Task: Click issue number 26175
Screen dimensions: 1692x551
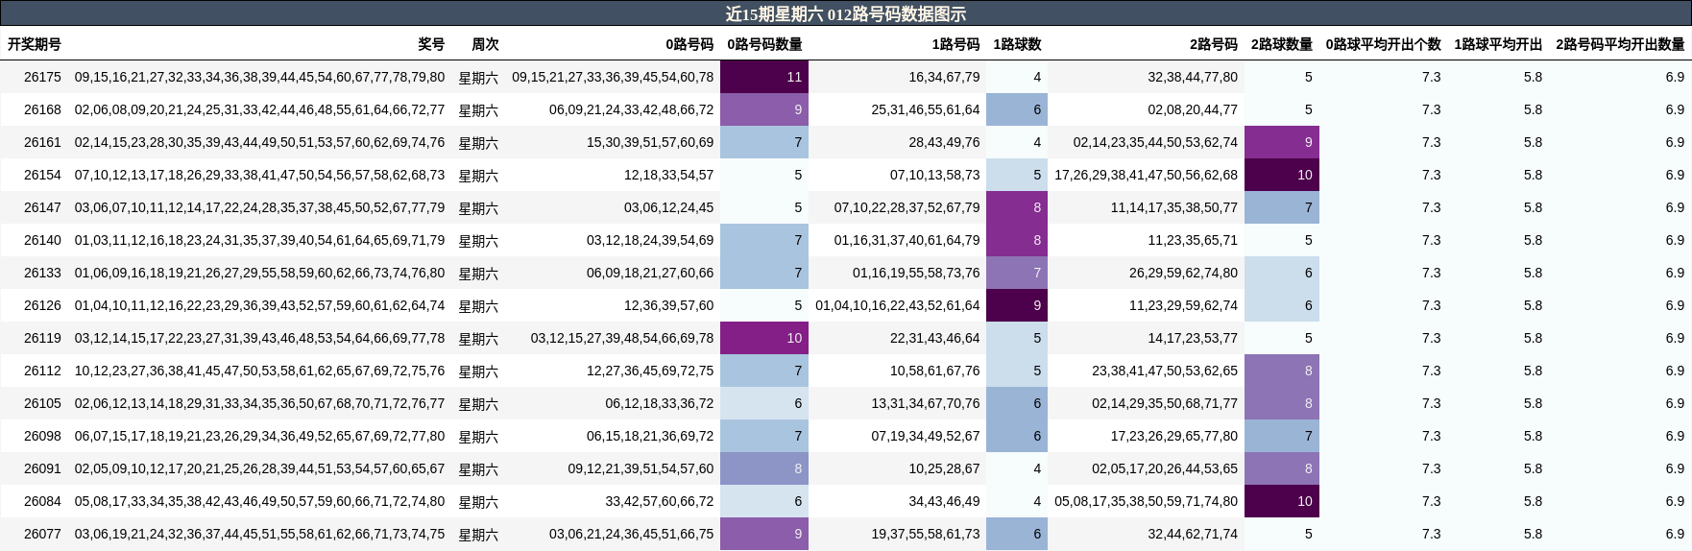Action: [x=42, y=77]
